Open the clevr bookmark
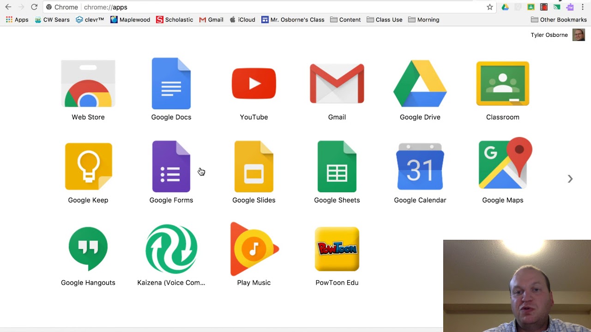The height and width of the screenshot is (332, 591). 90,20
